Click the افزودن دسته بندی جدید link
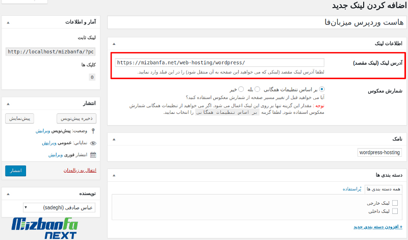This screenshot has width=408, height=240. click(378, 227)
